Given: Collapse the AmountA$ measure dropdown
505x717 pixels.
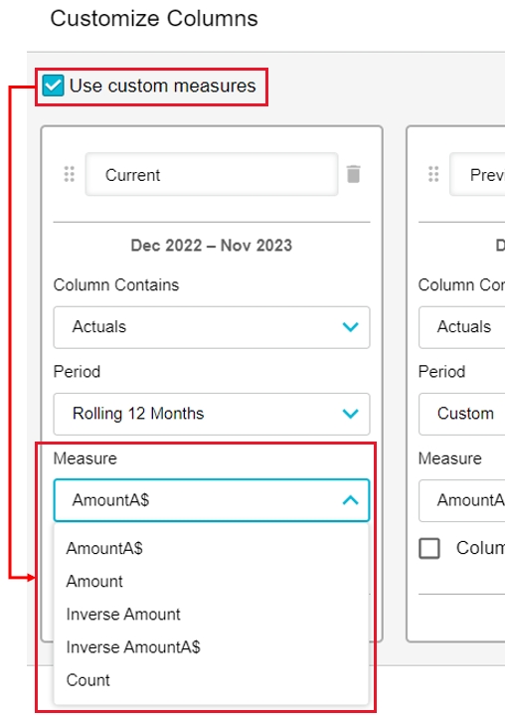Looking at the screenshot, I should tap(212, 500).
